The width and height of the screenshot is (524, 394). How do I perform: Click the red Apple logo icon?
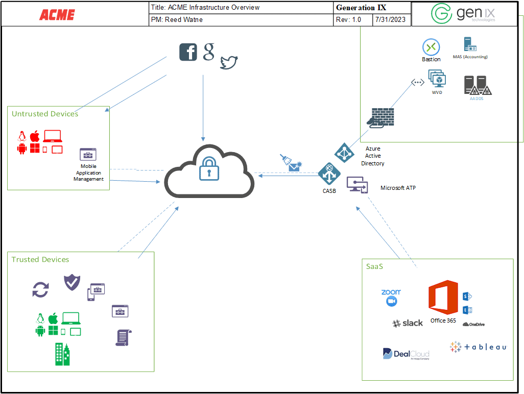point(35,136)
